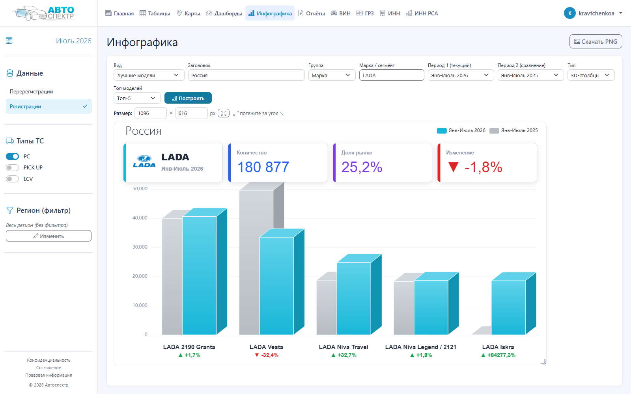631x394 pixels.
Task: Click the Регион filter funnel icon
Action: coord(10,210)
